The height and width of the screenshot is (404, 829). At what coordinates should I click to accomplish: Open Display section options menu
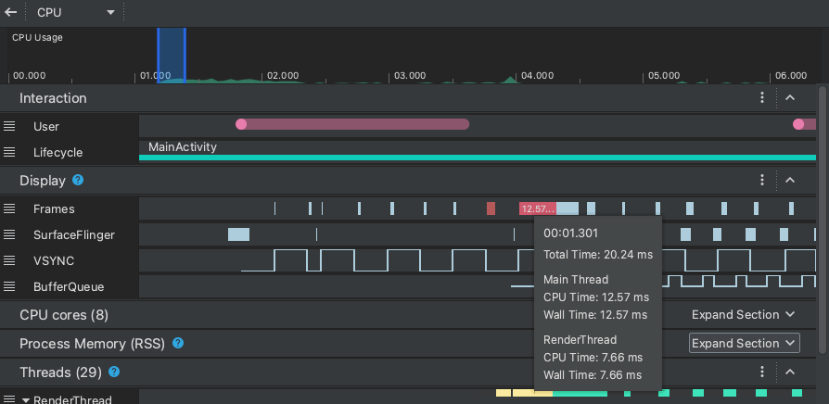762,181
